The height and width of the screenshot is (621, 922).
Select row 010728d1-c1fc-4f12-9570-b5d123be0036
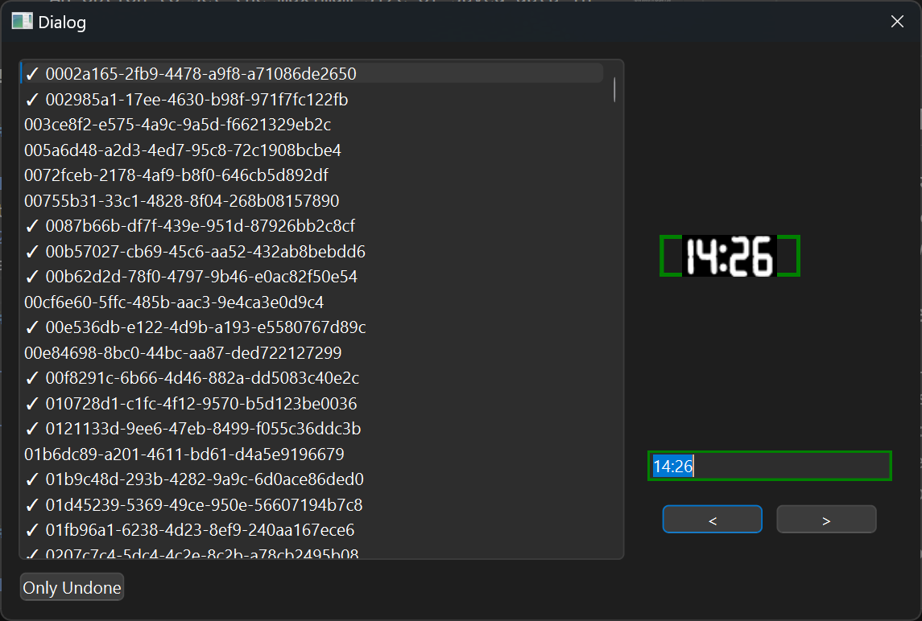[312, 404]
